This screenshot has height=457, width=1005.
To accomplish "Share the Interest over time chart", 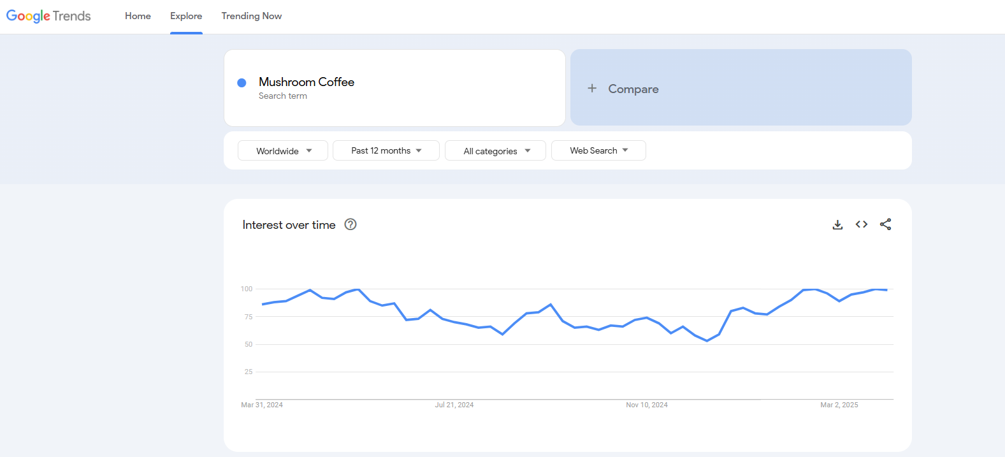I will pos(885,224).
